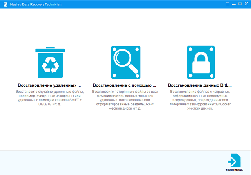Click the Hasleo app logo in title bar
The image size is (251, 175).
(4, 4)
